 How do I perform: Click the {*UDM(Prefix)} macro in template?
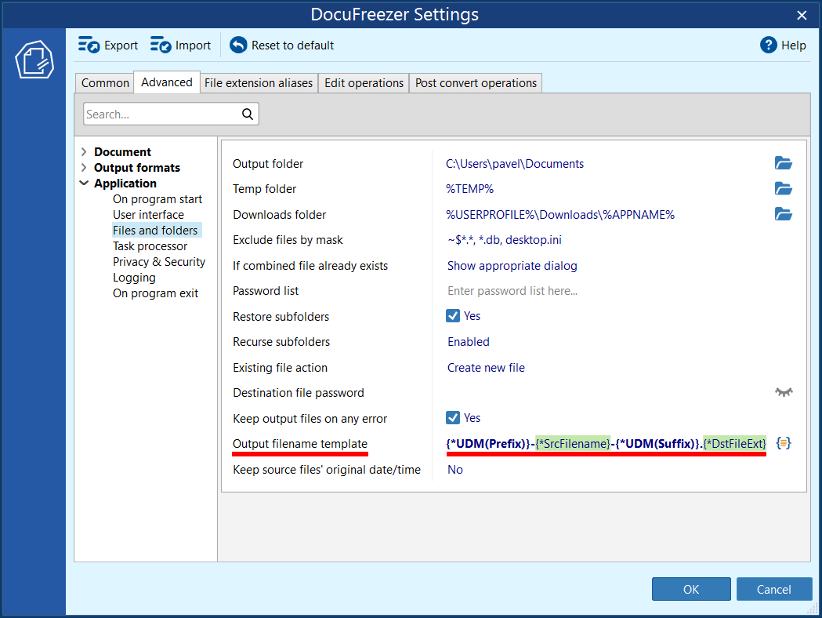click(x=488, y=443)
